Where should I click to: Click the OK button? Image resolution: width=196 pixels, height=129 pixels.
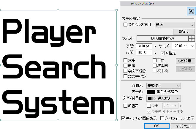157,126
